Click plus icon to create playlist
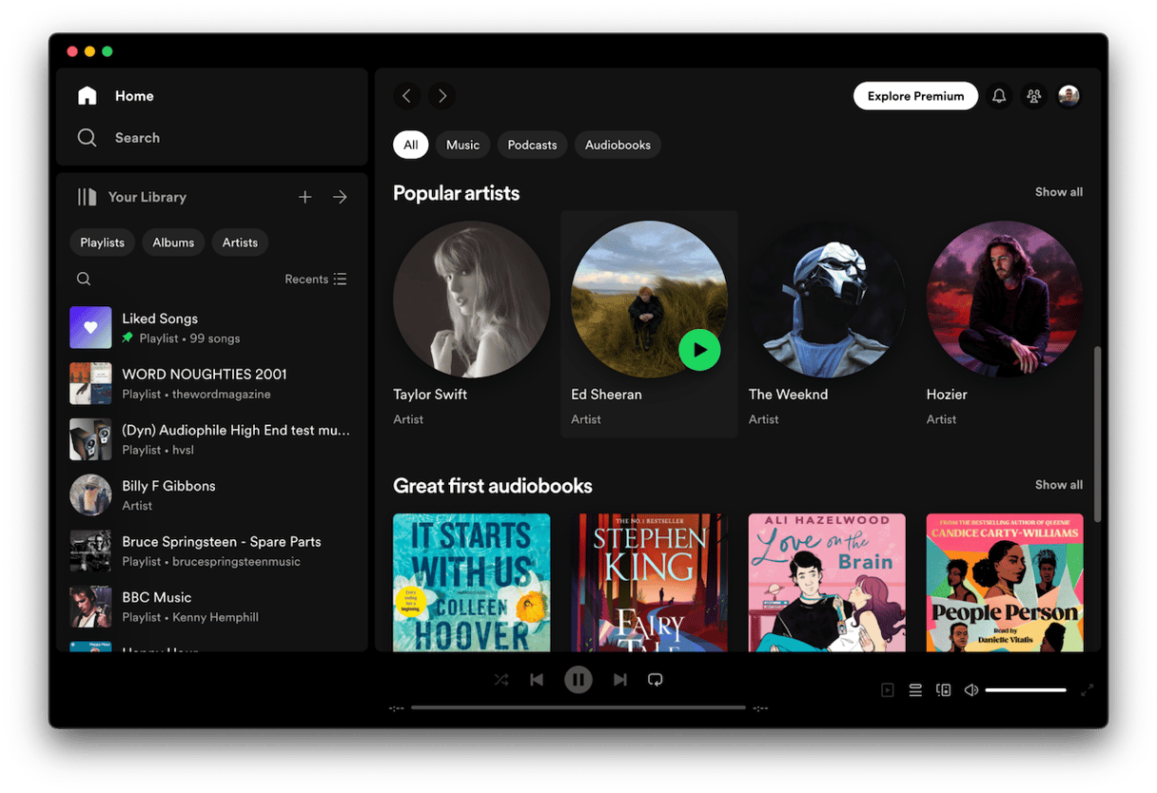Viewport: 1157px width, 793px height. 304,197
